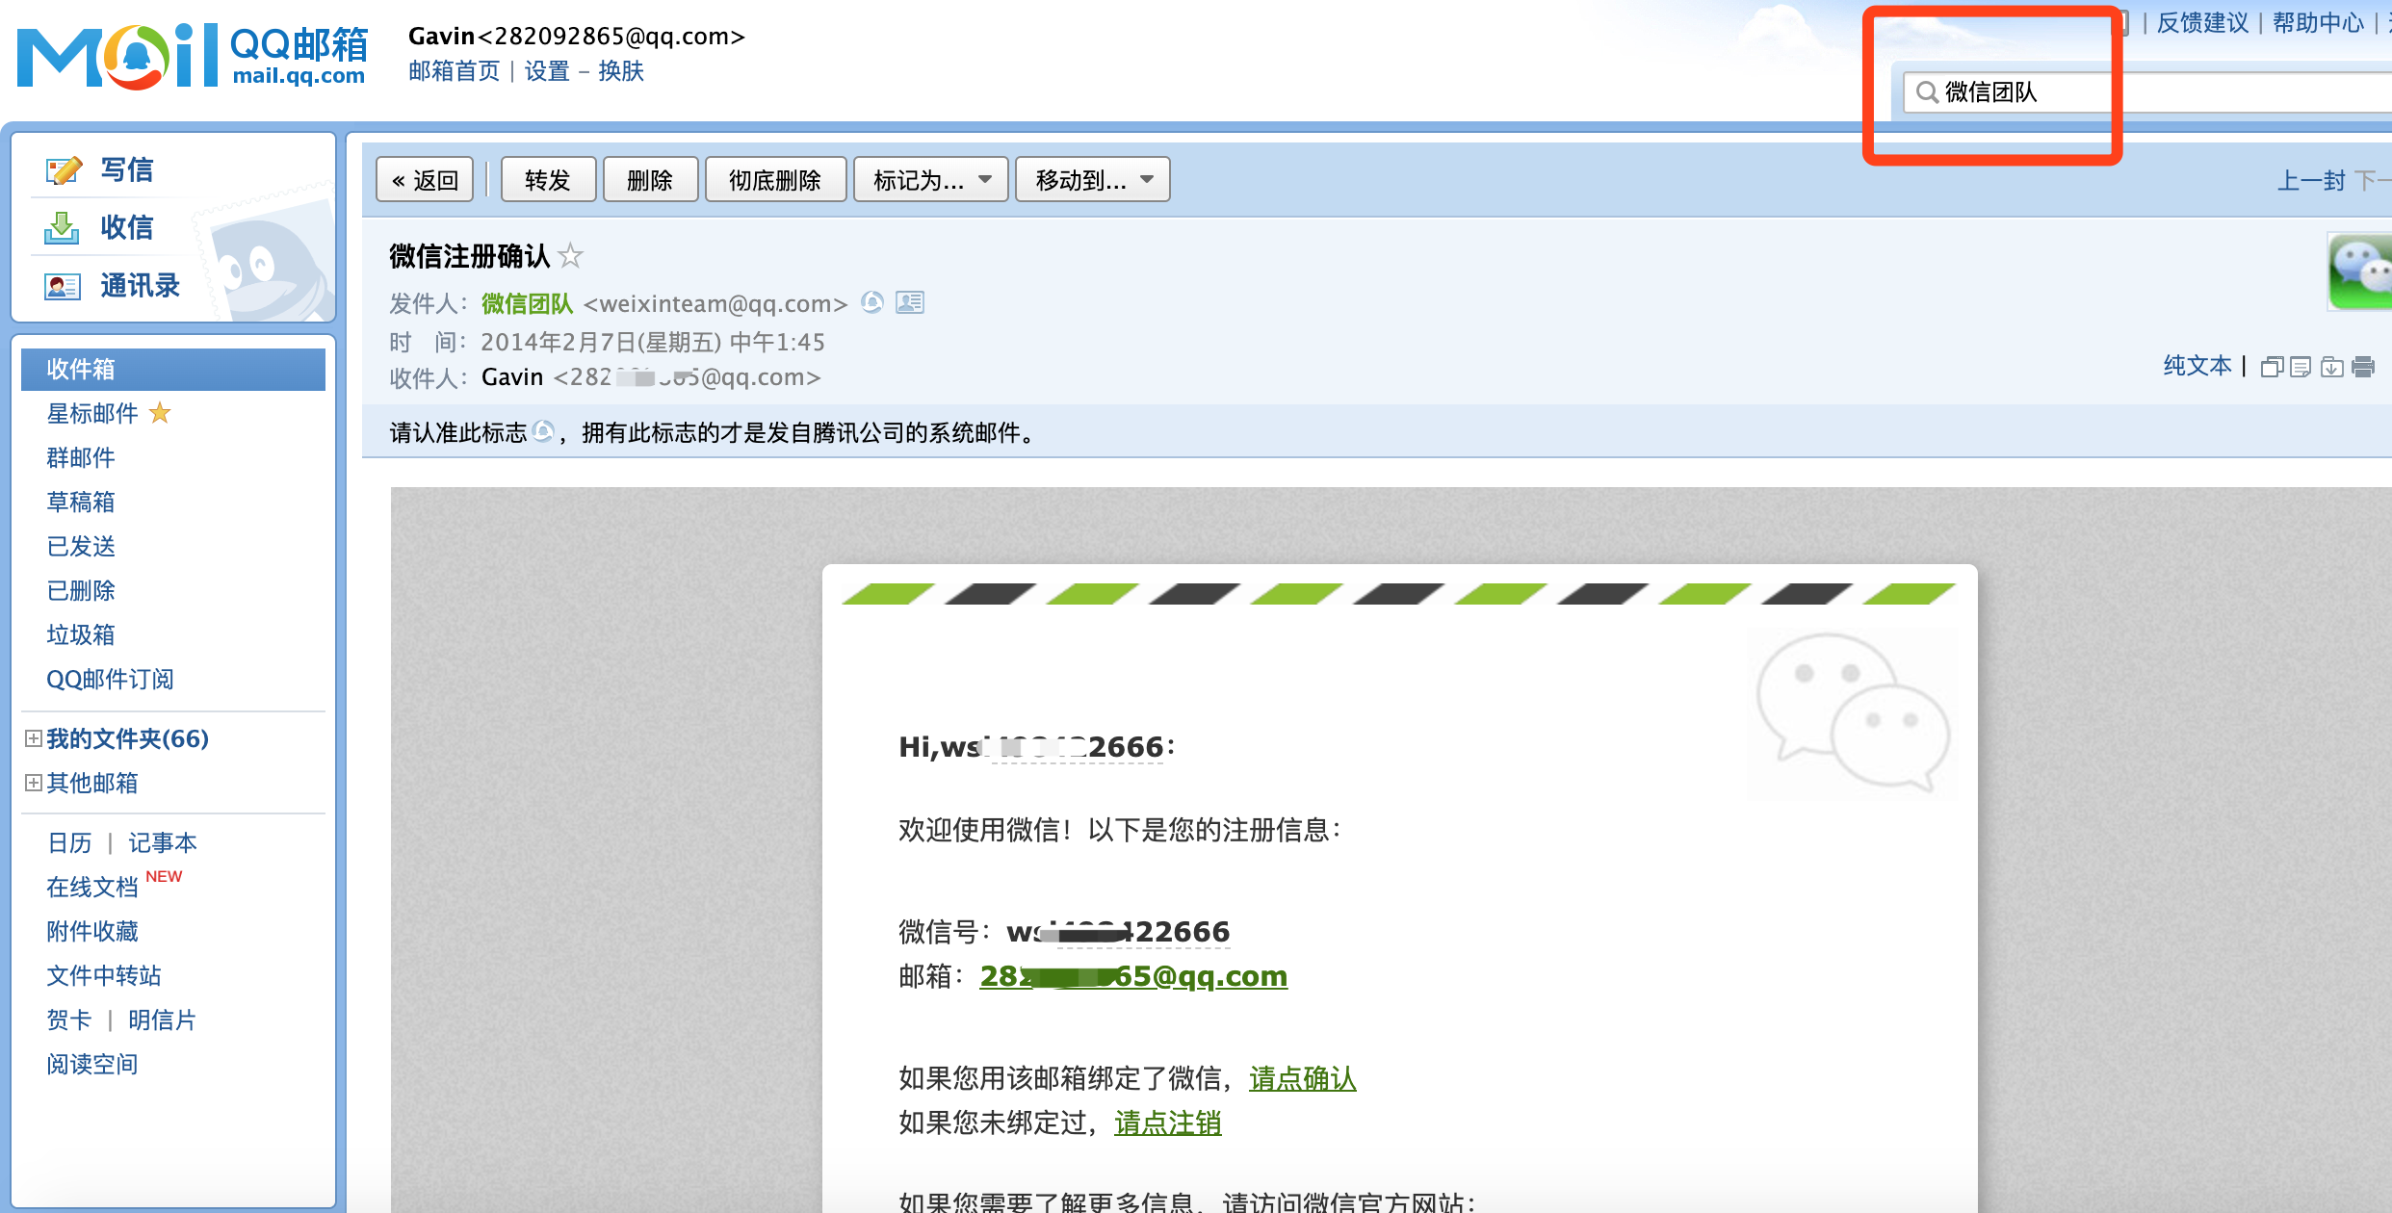Open 阅读空间 reading space
Screen dimensions: 2392x1213
pyautogui.click(x=92, y=1065)
